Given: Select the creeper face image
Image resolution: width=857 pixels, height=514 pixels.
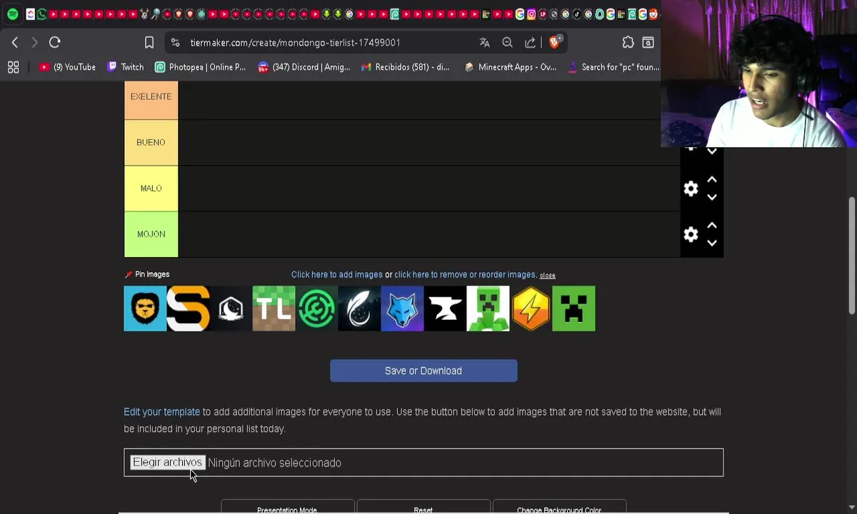Looking at the screenshot, I should pyautogui.click(x=573, y=308).
